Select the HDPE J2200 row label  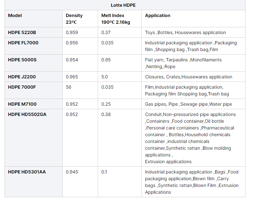tap(22, 77)
